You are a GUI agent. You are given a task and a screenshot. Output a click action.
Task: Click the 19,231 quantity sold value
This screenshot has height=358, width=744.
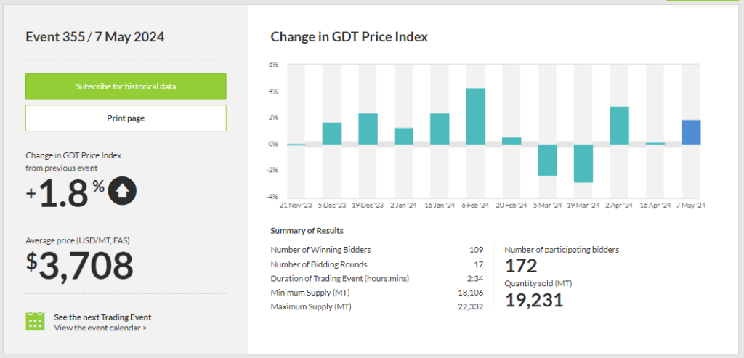coord(534,300)
